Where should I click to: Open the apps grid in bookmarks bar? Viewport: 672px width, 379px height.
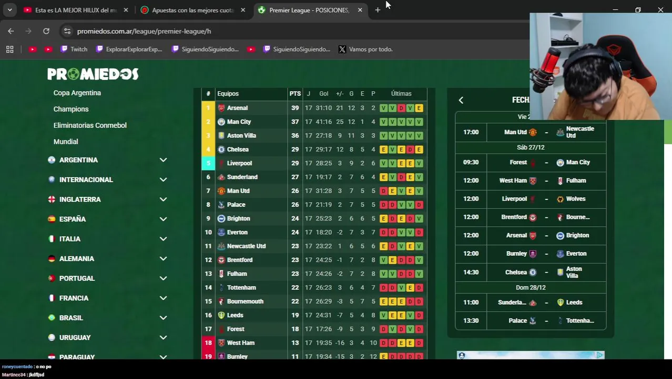click(x=9, y=49)
